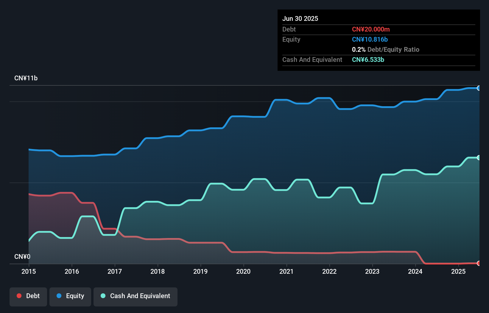The image size is (489, 313).
Task: Click the CN¥10.816b Equity link
Action: pos(370,39)
